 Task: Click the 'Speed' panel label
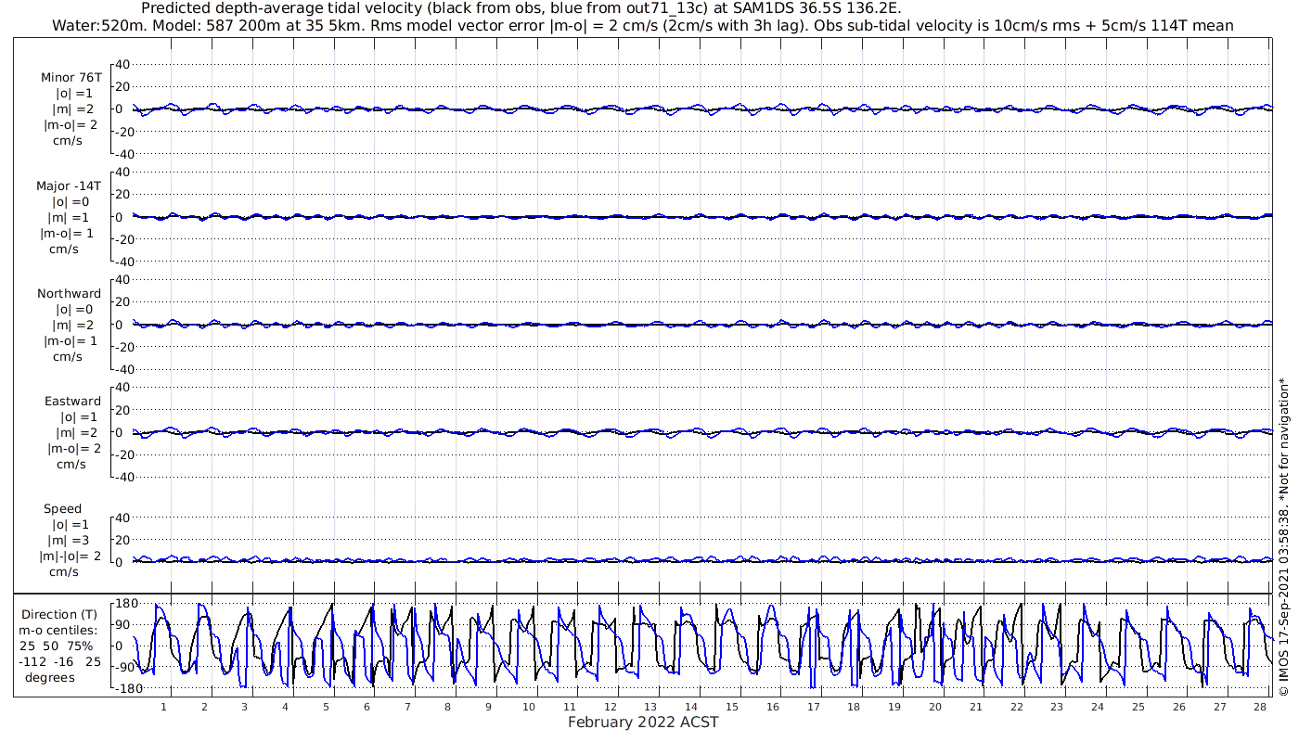(62, 508)
